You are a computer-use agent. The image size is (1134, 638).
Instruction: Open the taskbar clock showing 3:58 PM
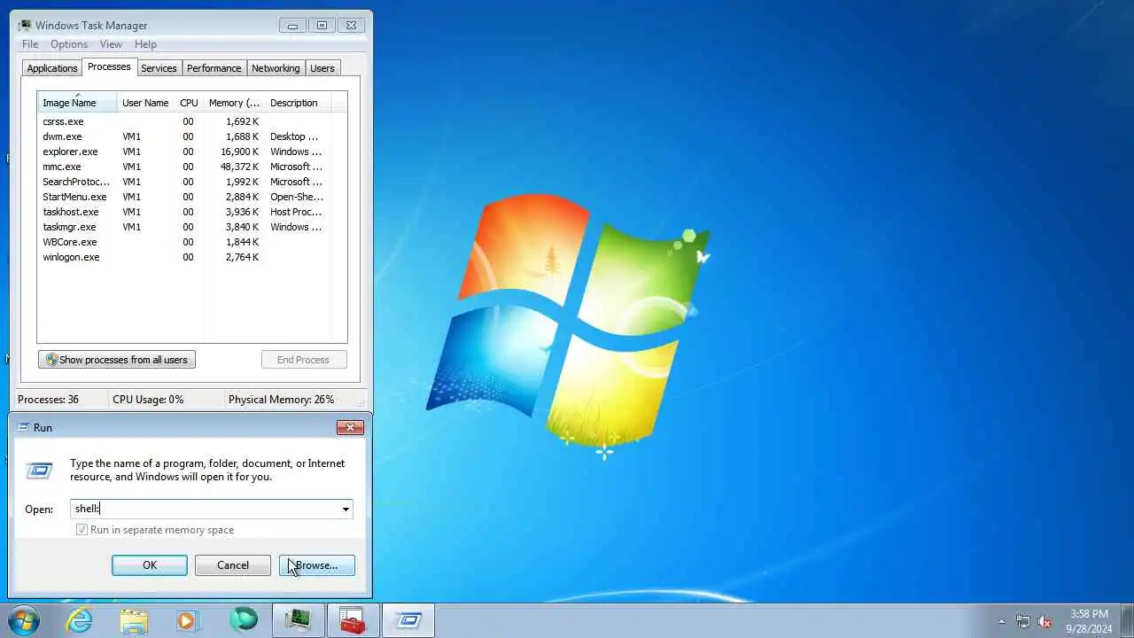(1089, 621)
